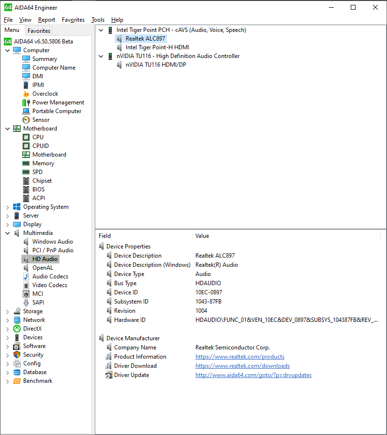Collapse the Intel Tiger Point PCH node
The image size is (387, 435).
click(x=101, y=30)
